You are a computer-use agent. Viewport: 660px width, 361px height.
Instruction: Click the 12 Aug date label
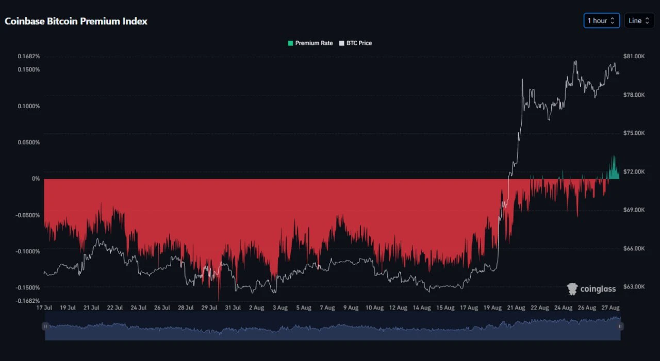click(398, 308)
